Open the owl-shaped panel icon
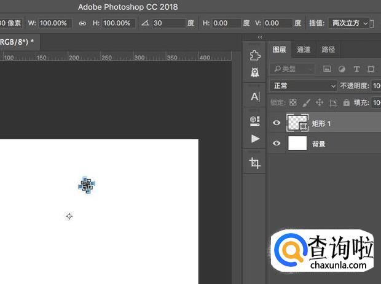Image resolution: width=381 pixels, height=284 pixels. 255,72
